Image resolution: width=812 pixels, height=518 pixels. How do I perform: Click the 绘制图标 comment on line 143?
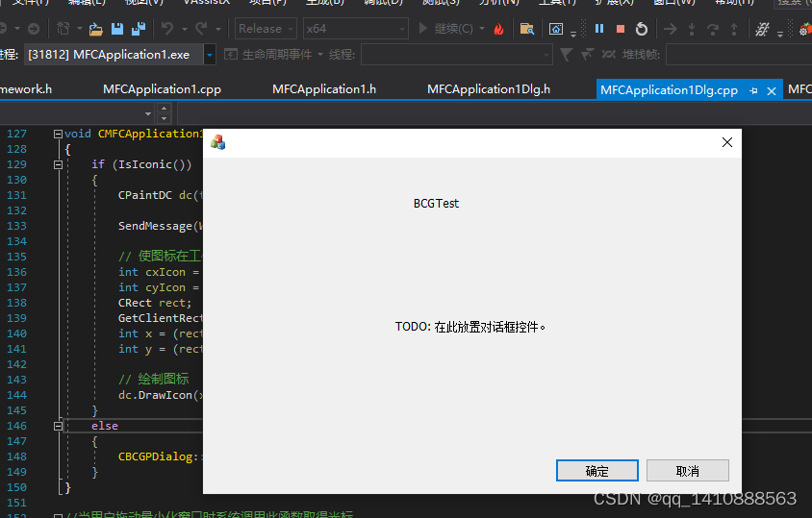(153, 380)
